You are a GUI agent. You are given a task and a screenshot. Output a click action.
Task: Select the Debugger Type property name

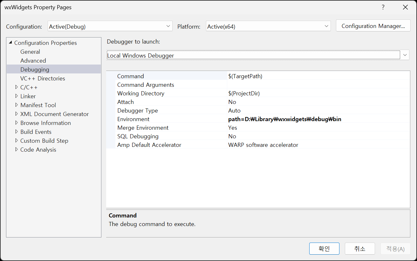(x=138, y=110)
